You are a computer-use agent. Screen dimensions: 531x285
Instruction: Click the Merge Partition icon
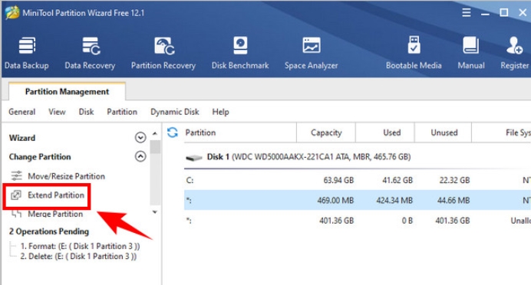(x=16, y=214)
